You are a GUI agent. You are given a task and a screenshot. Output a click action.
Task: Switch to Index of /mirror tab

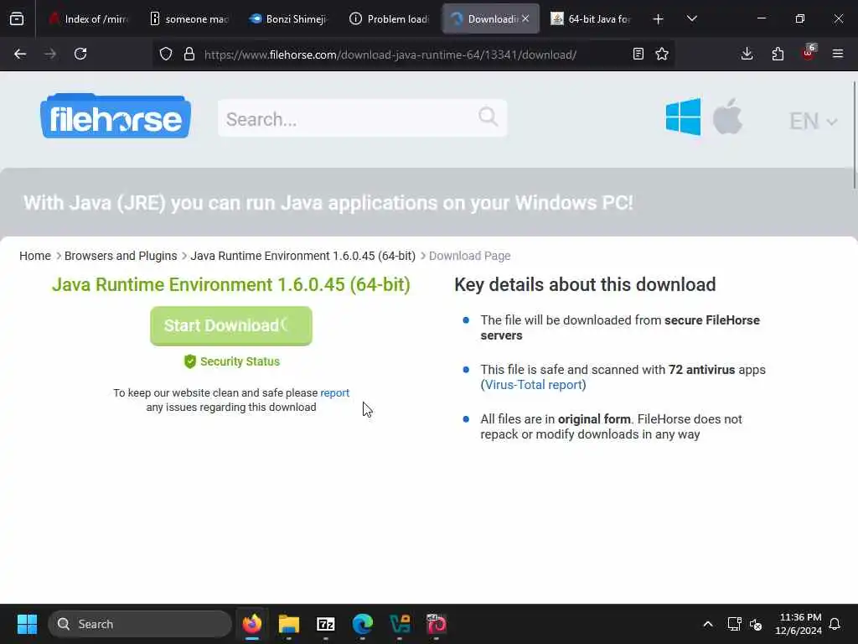coord(87,19)
